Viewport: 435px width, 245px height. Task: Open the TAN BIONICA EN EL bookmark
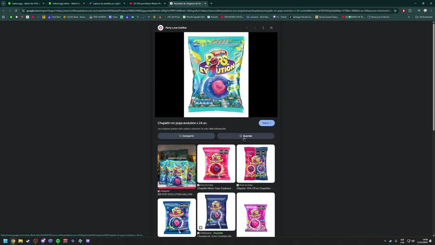[232, 17]
